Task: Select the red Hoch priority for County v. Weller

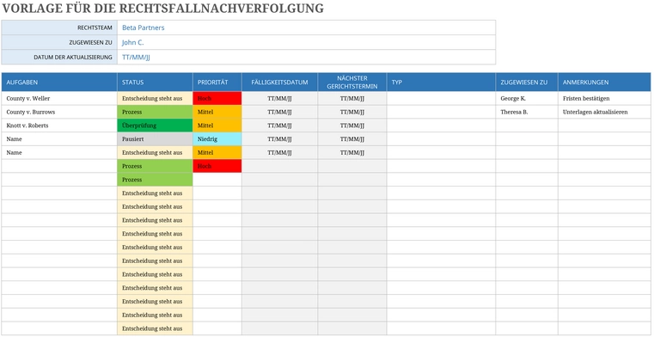Action: coord(217,98)
